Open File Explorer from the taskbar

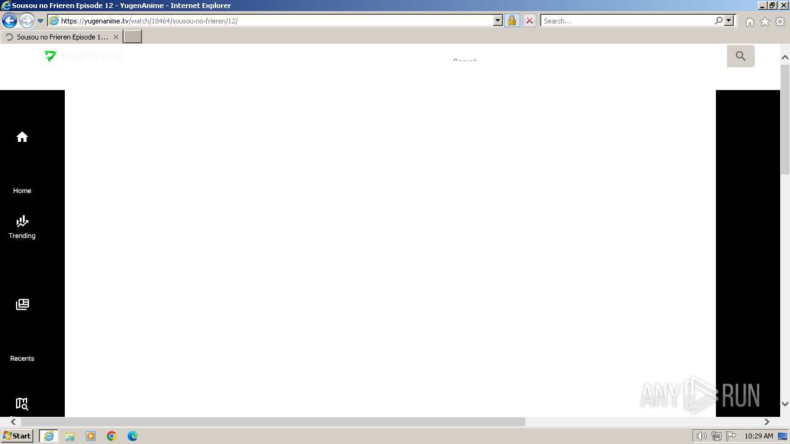(70, 436)
